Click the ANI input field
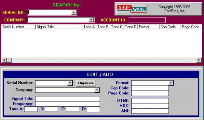The width and height of the screenshot is (204, 120). [x=150, y=111]
